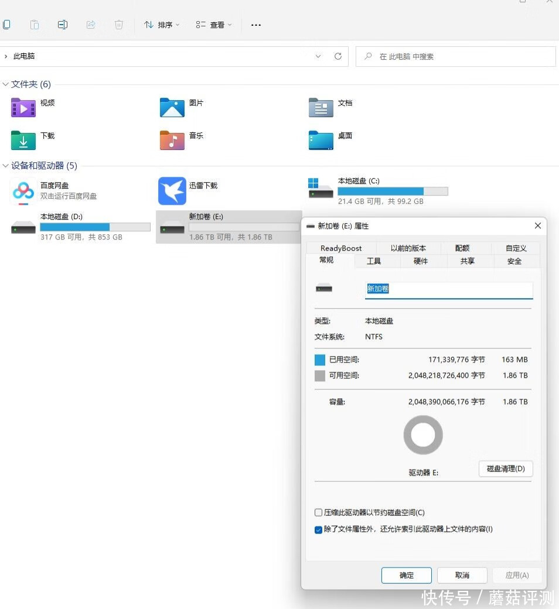Select the 音乐 folder icon
This screenshot has height=609, width=559.
tap(172, 140)
